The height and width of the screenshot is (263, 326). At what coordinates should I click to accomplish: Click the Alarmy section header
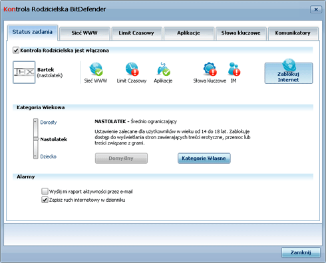coord(26,177)
